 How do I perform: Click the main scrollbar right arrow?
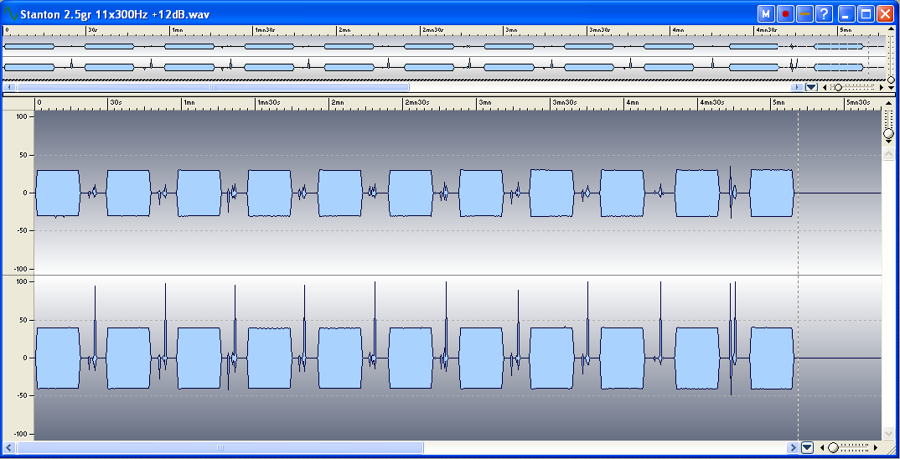(x=793, y=447)
